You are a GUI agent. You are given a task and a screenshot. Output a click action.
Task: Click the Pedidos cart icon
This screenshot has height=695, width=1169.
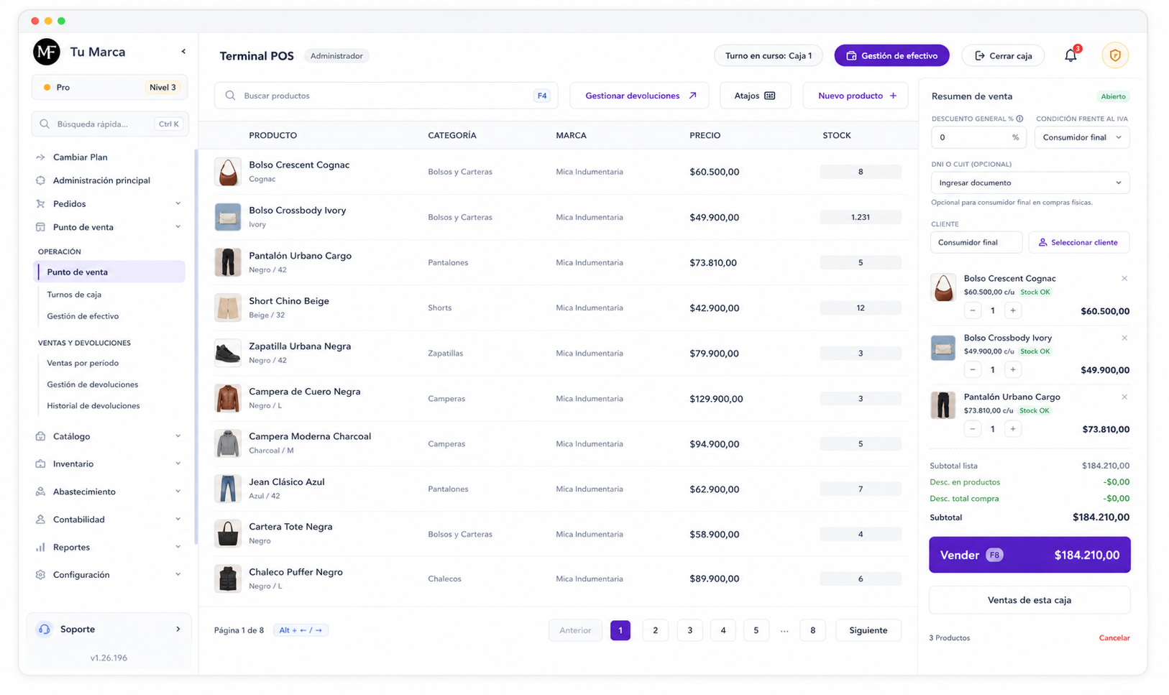point(40,204)
